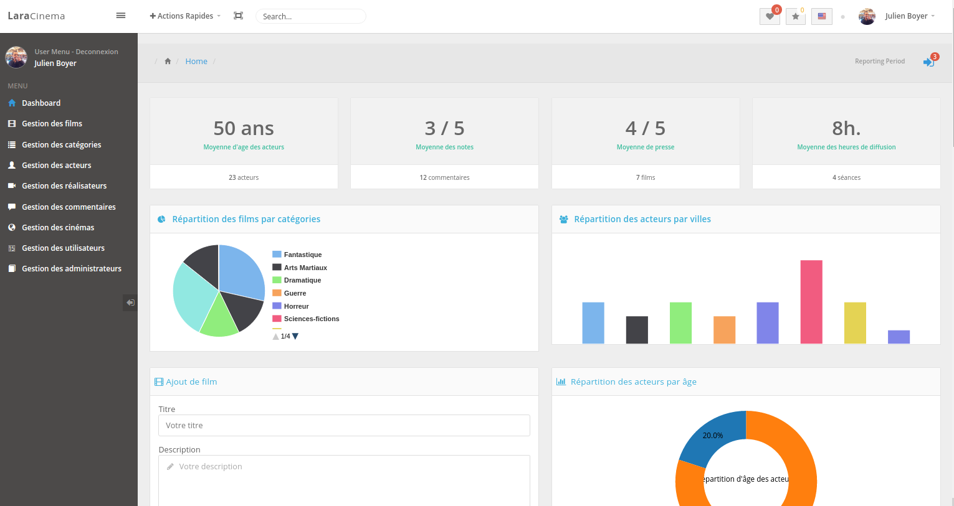
Task: Go to previous legend page with up arrow
Action: (276, 336)
